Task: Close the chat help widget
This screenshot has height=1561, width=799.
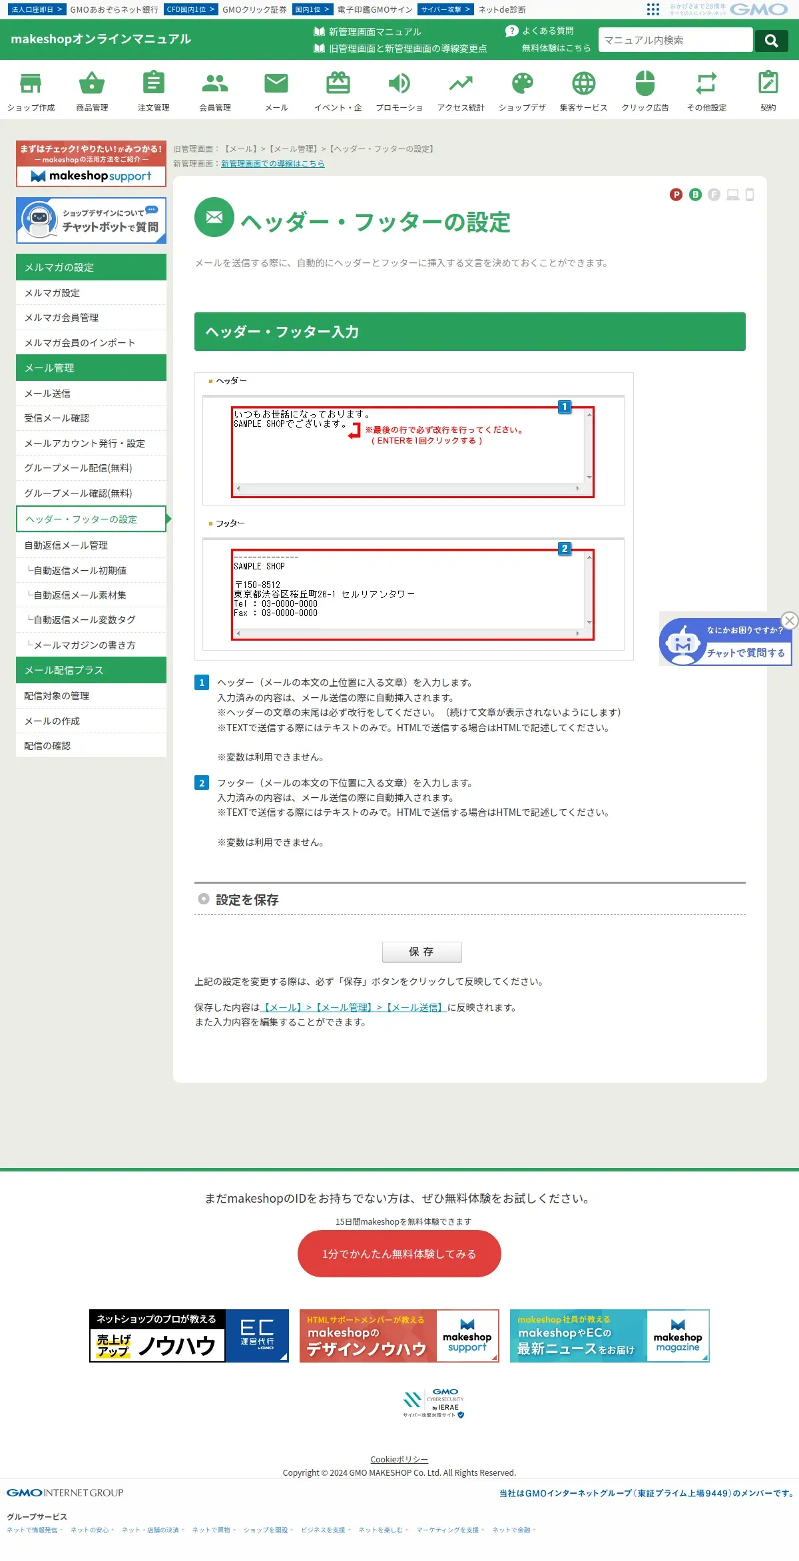Action: coord(790,621)
